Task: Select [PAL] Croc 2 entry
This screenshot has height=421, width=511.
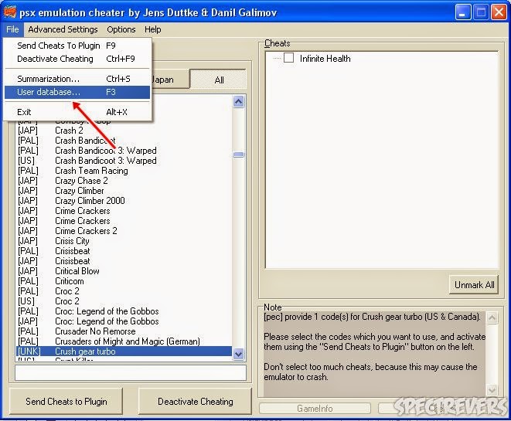Action: (124, 291)
